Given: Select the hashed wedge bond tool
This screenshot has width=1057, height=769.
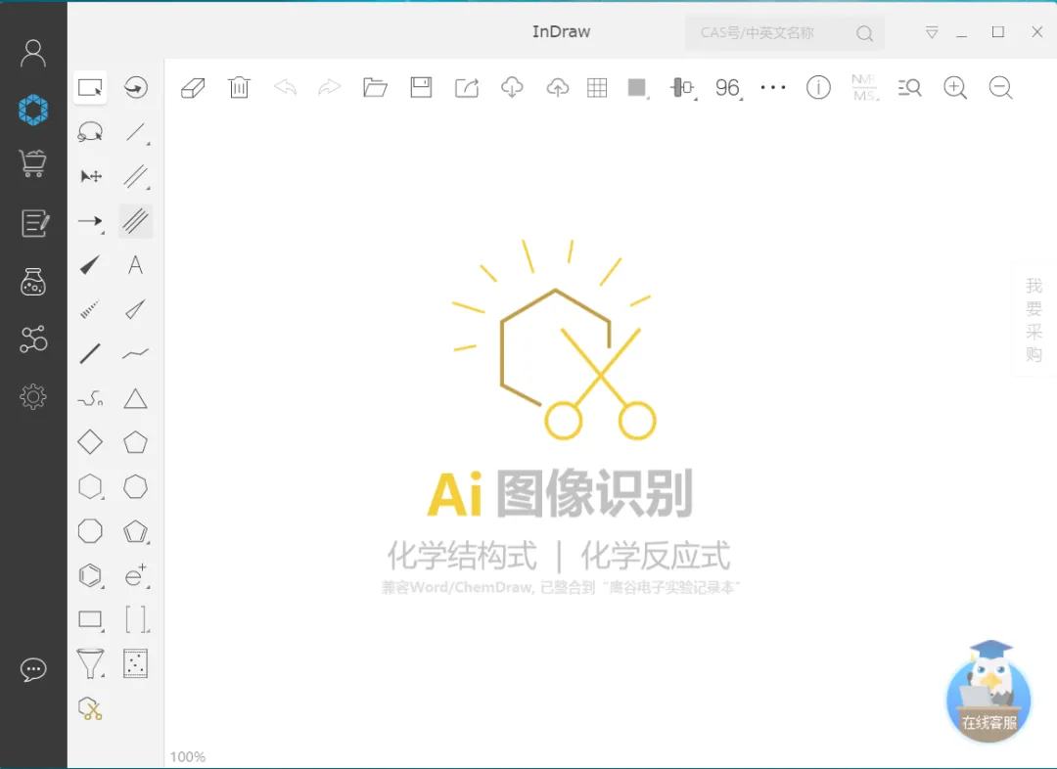Looking at the screenshot, I should click(x=90, y=309).
